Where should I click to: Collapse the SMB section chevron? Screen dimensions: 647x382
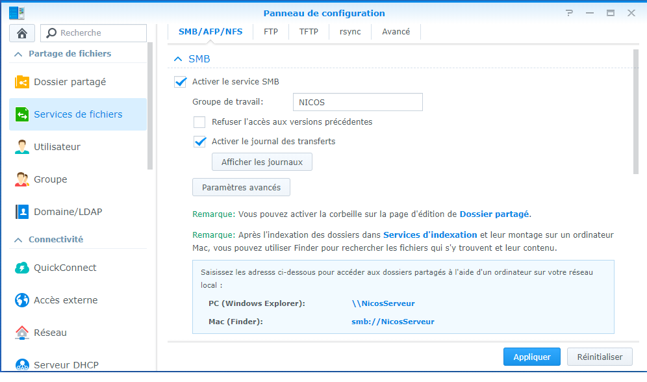coord(178,59)
